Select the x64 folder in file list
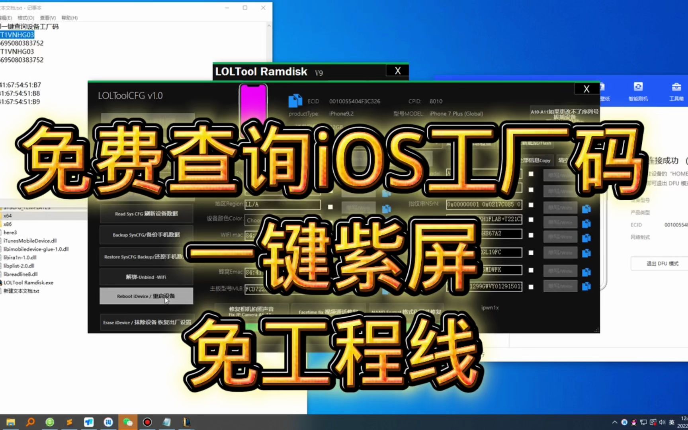The width and height of the screenshot is (688, 430). pyautogui.click(x=8, y=215)
